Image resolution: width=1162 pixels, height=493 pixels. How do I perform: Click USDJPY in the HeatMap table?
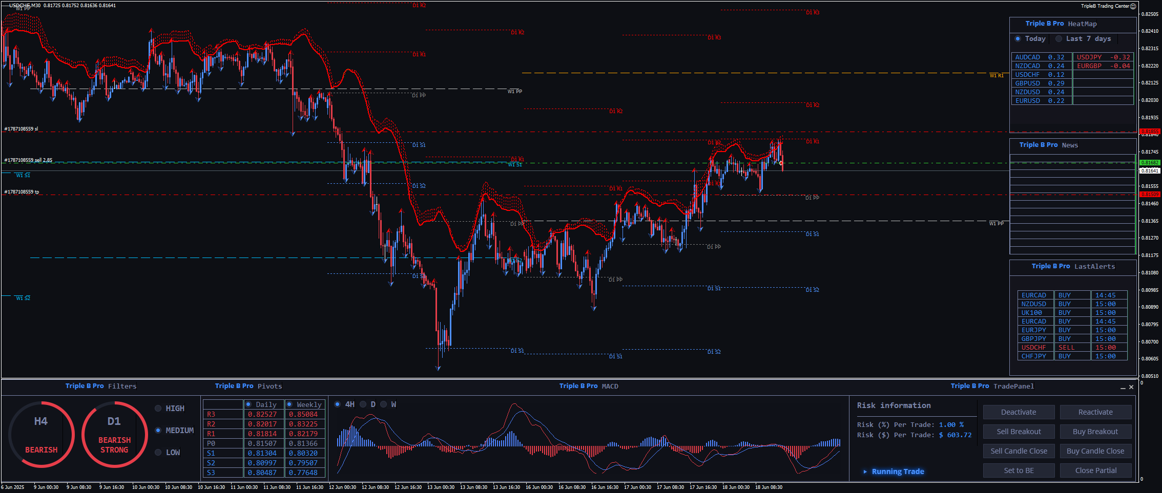point(1089,57)
